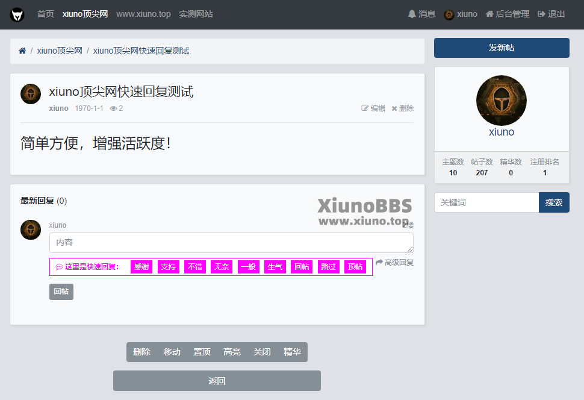584x400 pixels.
Task: Insert quick reply 回帖 in pink bar
Action: pyautogui.click(x=302, y=266)
